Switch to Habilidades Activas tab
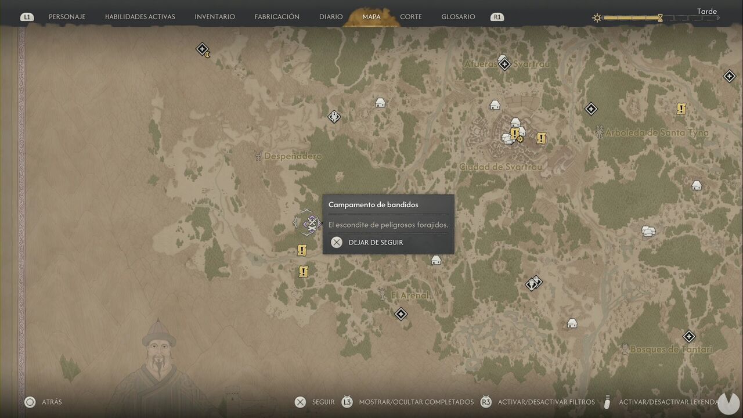This screenshot has height=418, width=743. (140, 17)
